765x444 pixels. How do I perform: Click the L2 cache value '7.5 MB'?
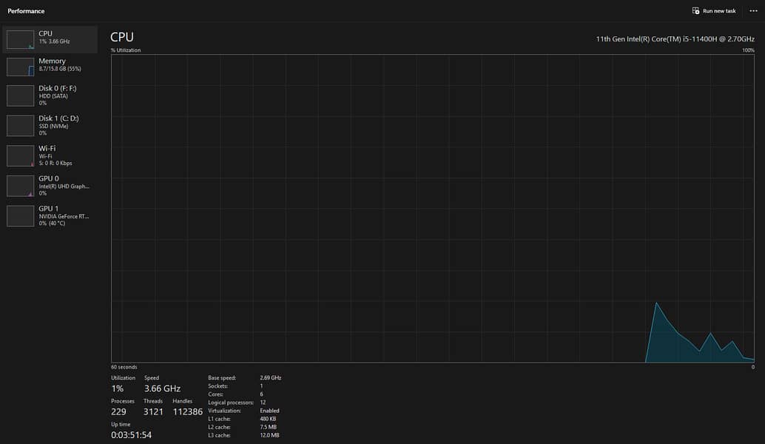[268, 427]
